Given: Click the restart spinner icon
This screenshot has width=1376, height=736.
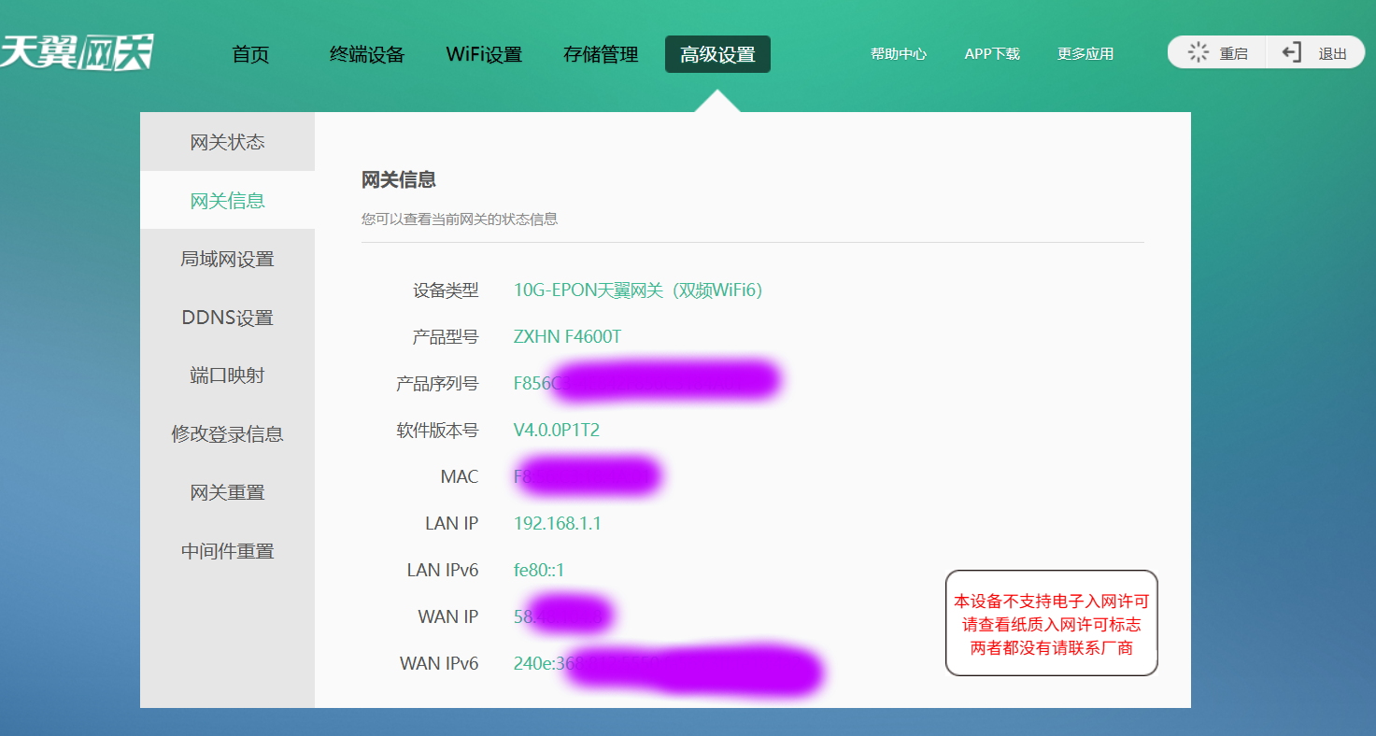Looking at the screenshot, I should [x=1199, y=52].
